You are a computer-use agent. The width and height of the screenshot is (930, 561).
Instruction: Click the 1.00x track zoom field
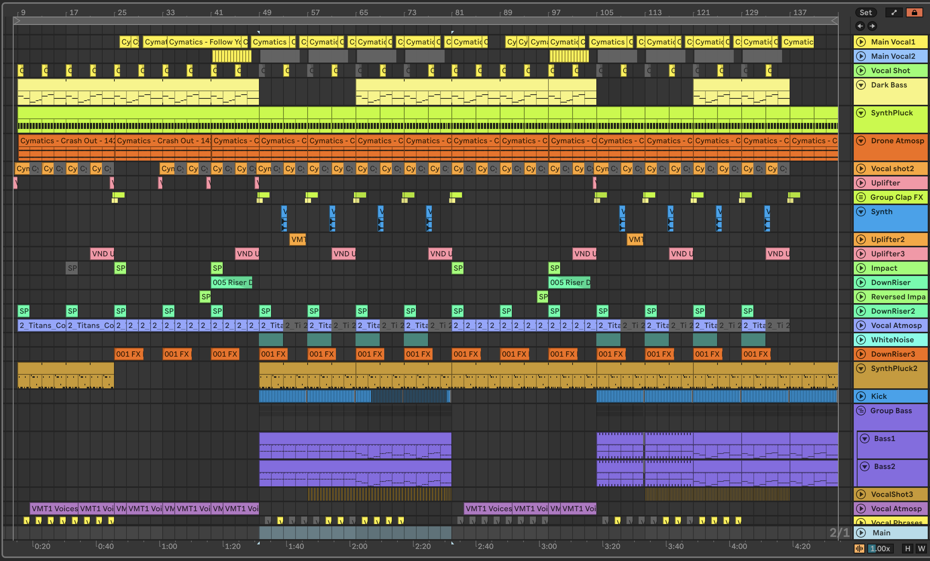tap(880, 549)
